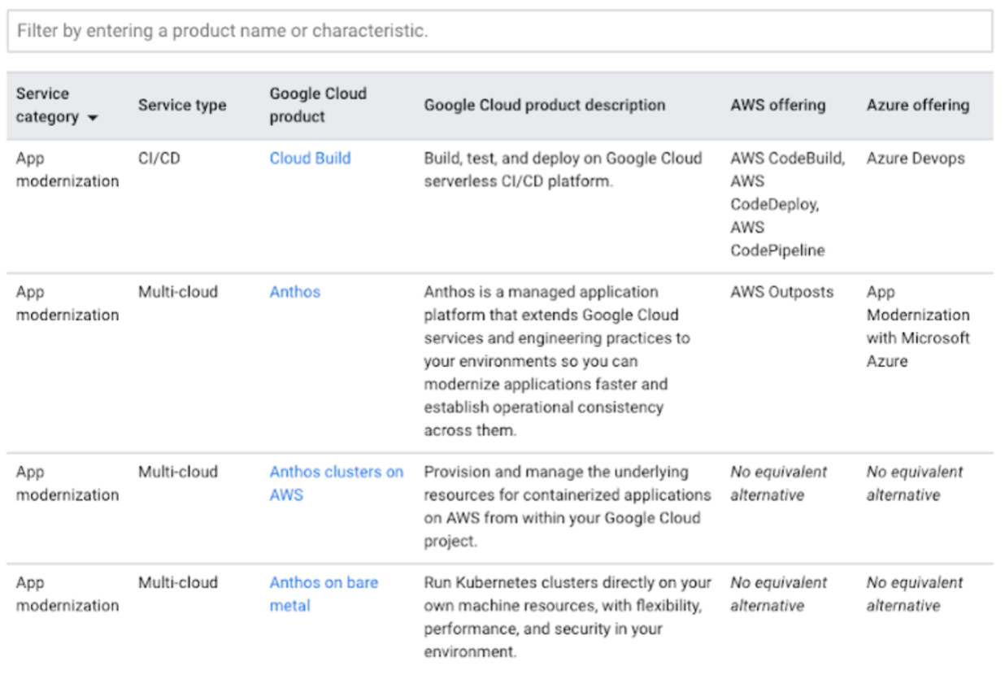Click the AWS offering column header

click(x=778, y=105)
